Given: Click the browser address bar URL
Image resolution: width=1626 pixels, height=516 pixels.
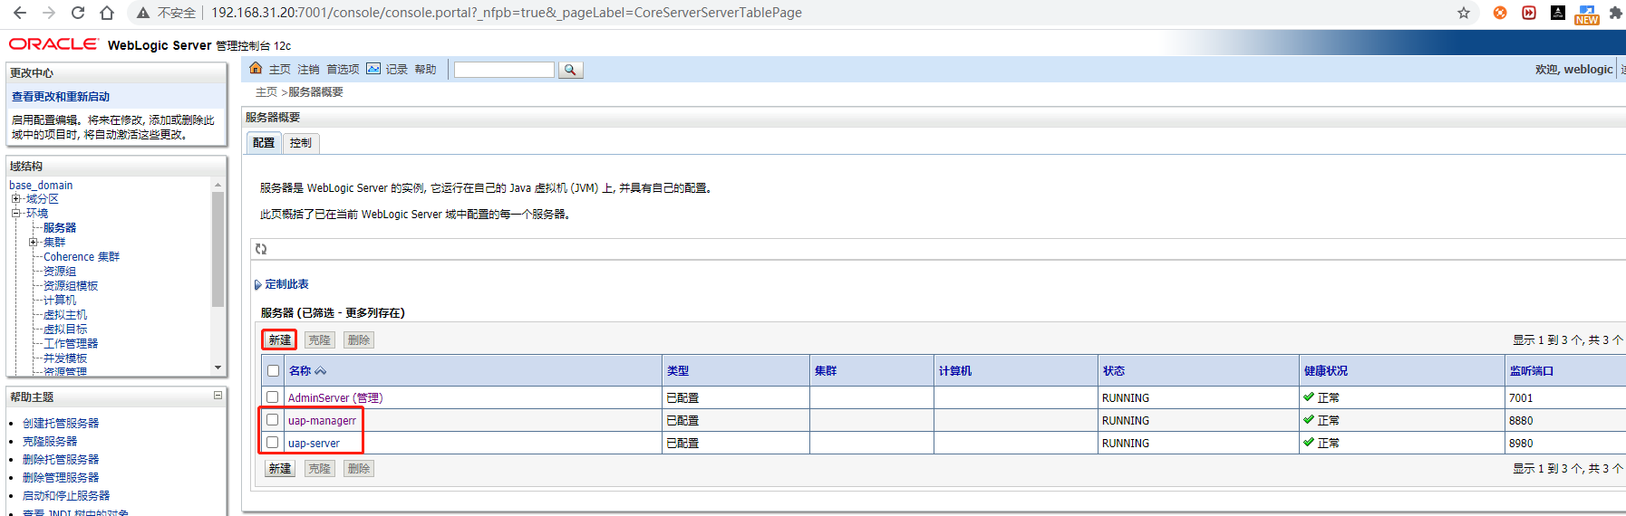Looking at the screenshot, I should point(507,13).
